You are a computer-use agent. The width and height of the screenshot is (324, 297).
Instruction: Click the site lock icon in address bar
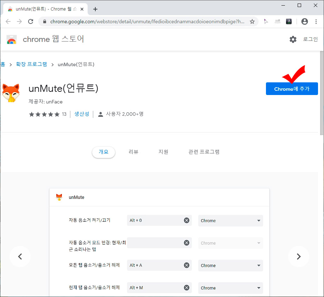[45, 21]
